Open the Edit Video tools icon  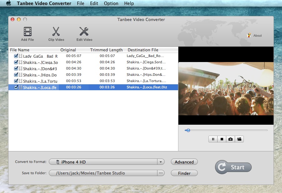click(84, 32)
